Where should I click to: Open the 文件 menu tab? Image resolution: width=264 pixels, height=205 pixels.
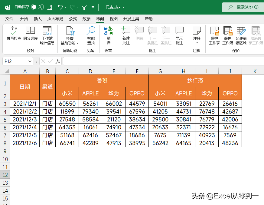click(9, 19)
